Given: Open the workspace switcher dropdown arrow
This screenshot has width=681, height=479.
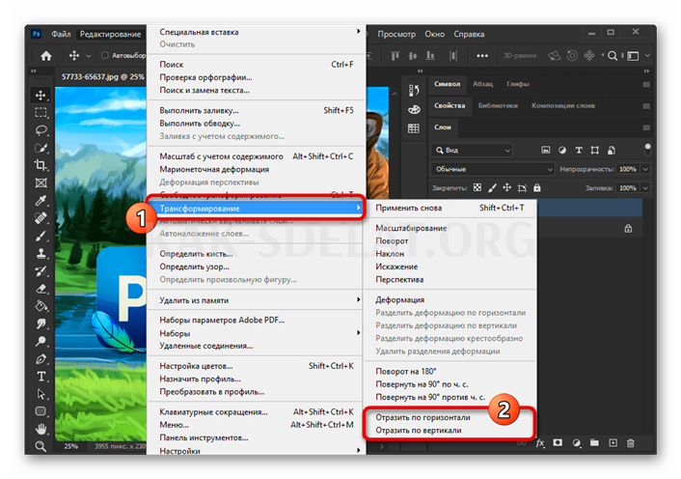Looking at the screenshot, I should point(647,56).
